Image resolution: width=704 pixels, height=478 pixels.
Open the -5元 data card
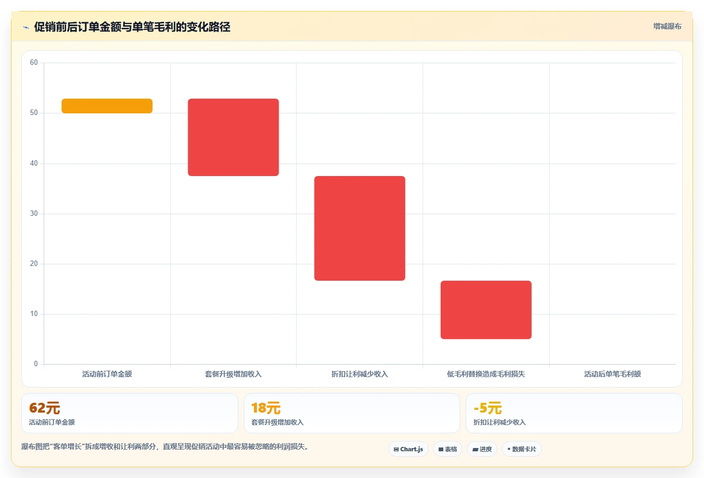(x=574, y=413)
